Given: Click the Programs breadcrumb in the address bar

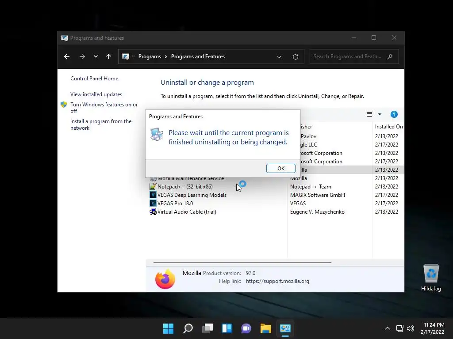Looking at the screenshot, I should (150, 56).
